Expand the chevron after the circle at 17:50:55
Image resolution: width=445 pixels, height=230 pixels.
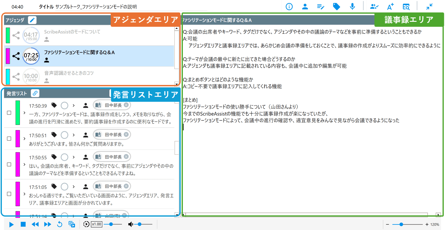click(x=74, y=157)
